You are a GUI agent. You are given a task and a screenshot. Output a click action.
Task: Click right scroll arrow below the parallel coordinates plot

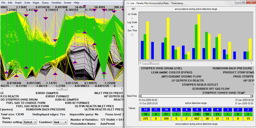click(x=122, y=89)
